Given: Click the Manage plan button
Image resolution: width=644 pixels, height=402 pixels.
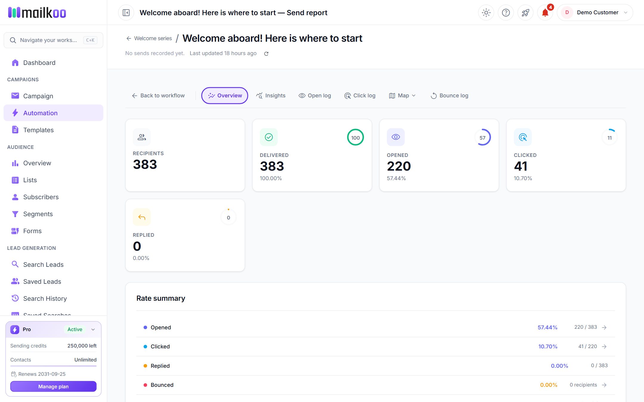Looking at the screenshot, I should click(x=53, y=387).
